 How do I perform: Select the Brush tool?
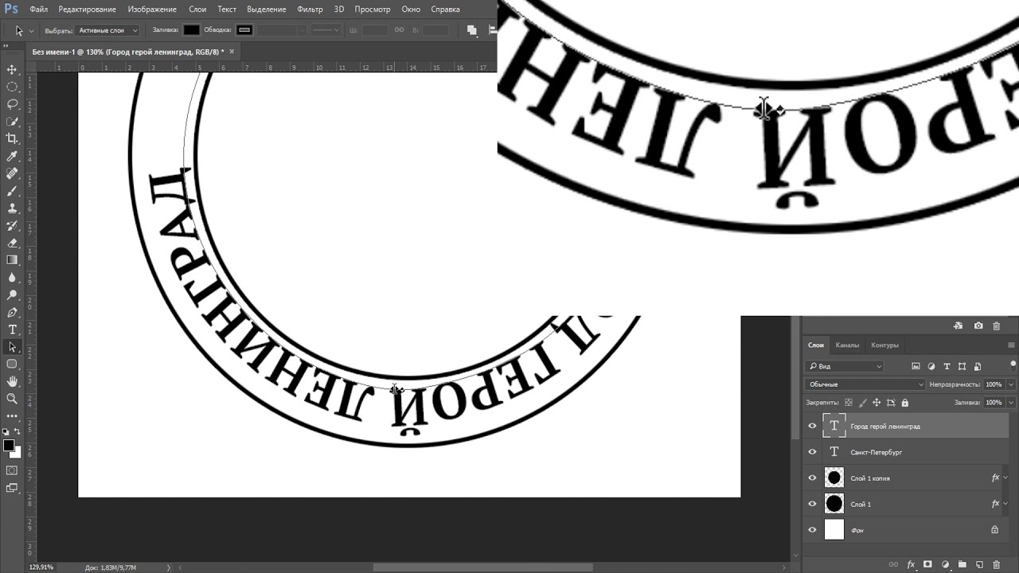pos(12,191)
